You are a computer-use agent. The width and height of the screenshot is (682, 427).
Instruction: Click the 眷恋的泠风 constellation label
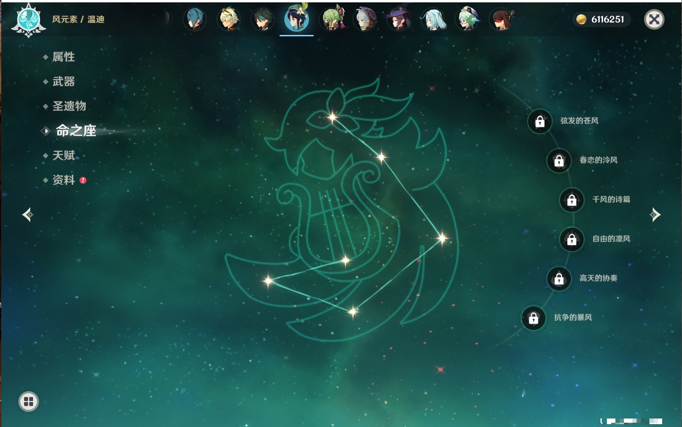click(x=598, y=160)
